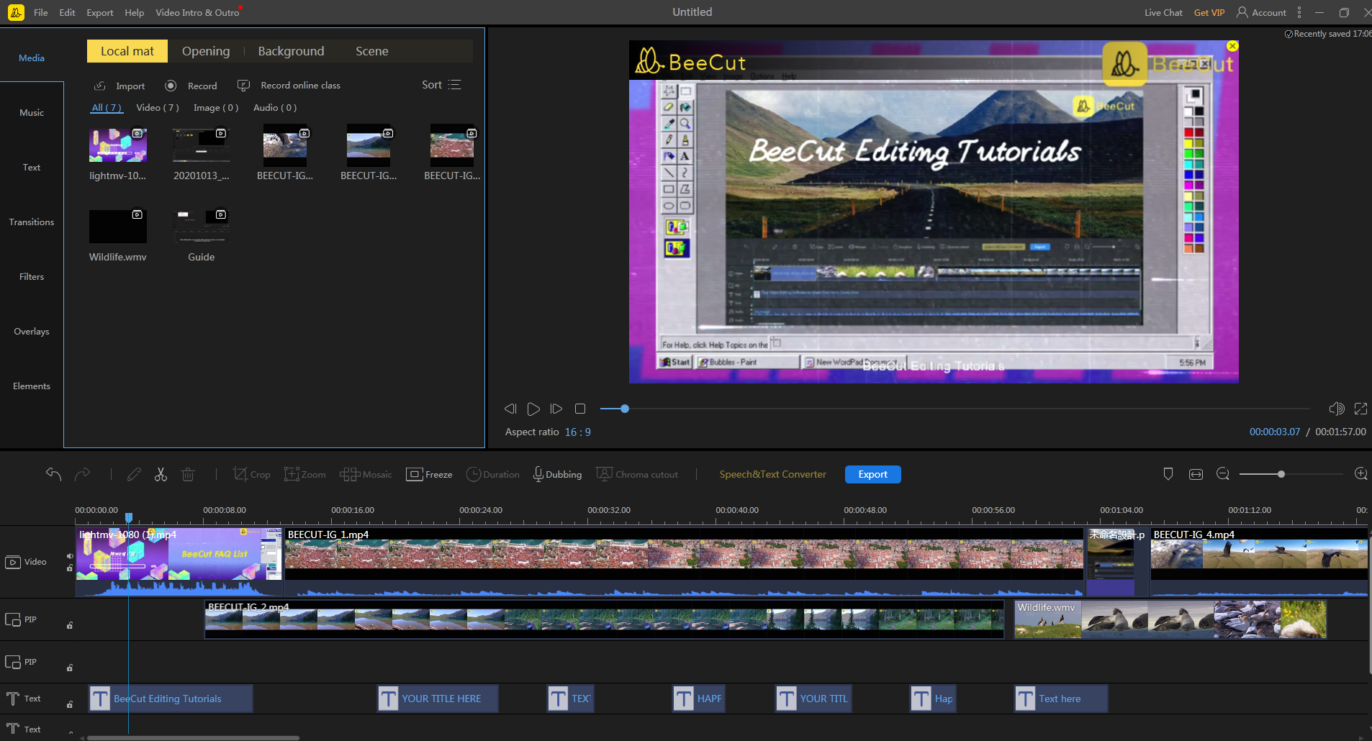
Task: Lock the Video track
Action: click(70, 568)
